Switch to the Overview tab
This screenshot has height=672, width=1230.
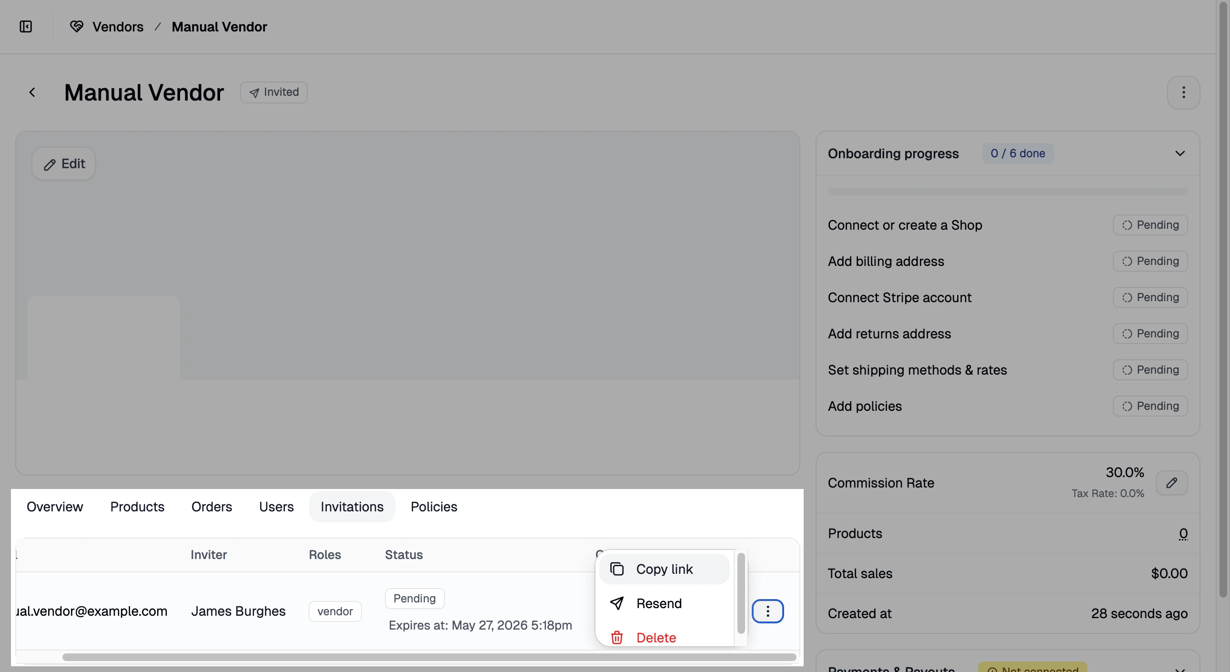54,507
